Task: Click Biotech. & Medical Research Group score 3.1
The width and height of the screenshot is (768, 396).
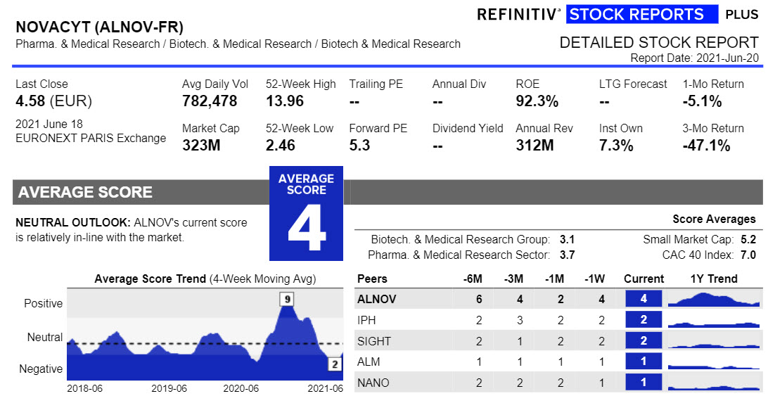Action: pyautogui.click(x=567, y=240)
